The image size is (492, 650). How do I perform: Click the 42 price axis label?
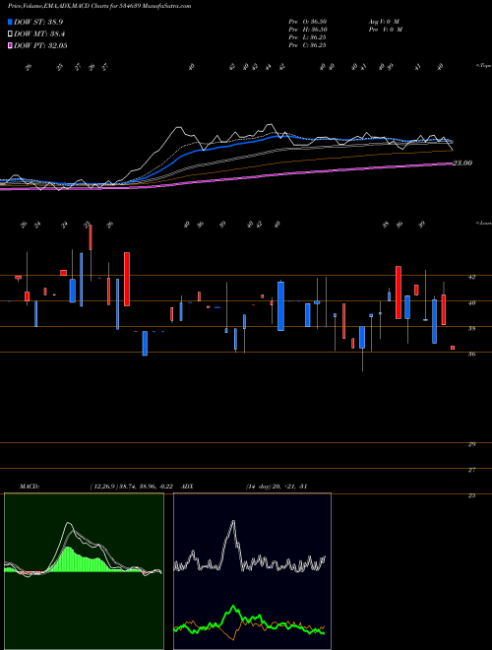click(471, 278)
